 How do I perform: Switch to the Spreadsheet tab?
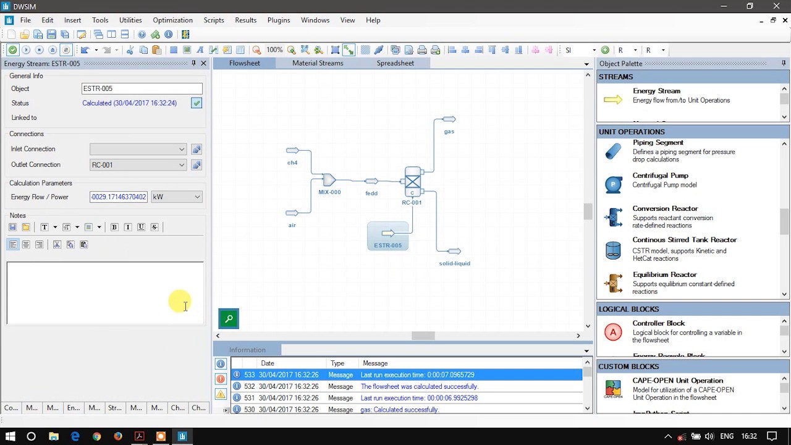point(395,63)
